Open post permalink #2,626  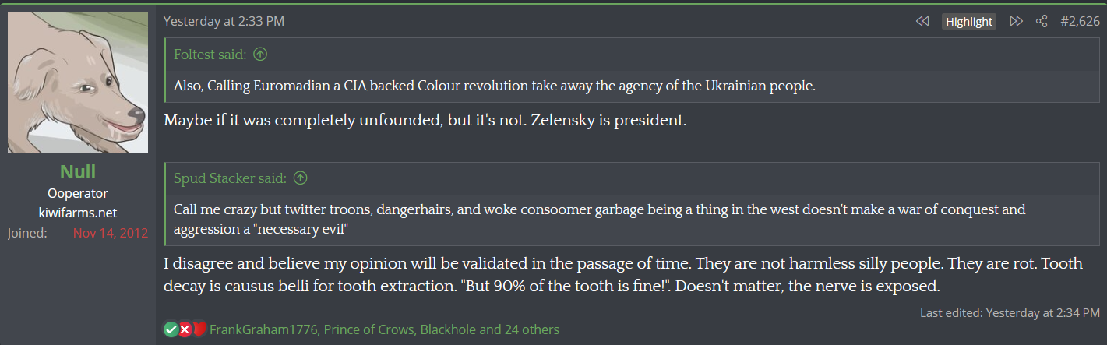click(x=1080, y=22)
